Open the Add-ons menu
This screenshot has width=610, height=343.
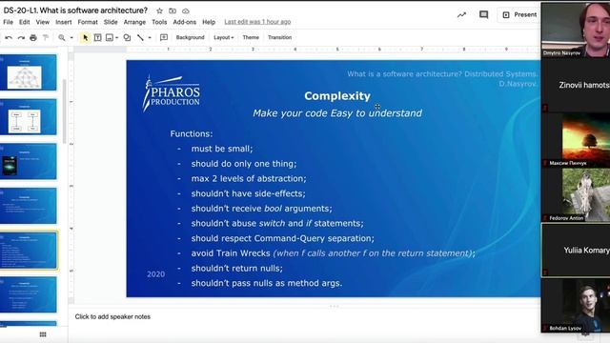pos(184,22)
